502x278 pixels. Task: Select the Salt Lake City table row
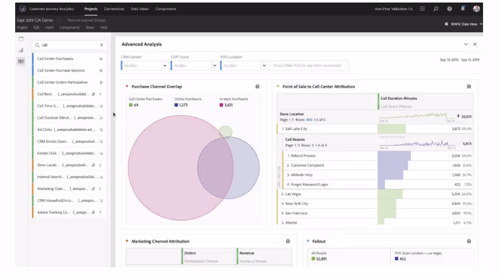tap(375, 129)
